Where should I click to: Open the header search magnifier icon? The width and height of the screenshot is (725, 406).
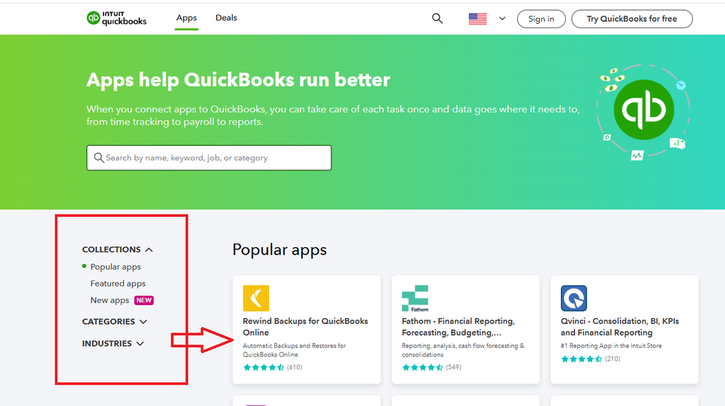pyautogui.click(x=437, y=18)
